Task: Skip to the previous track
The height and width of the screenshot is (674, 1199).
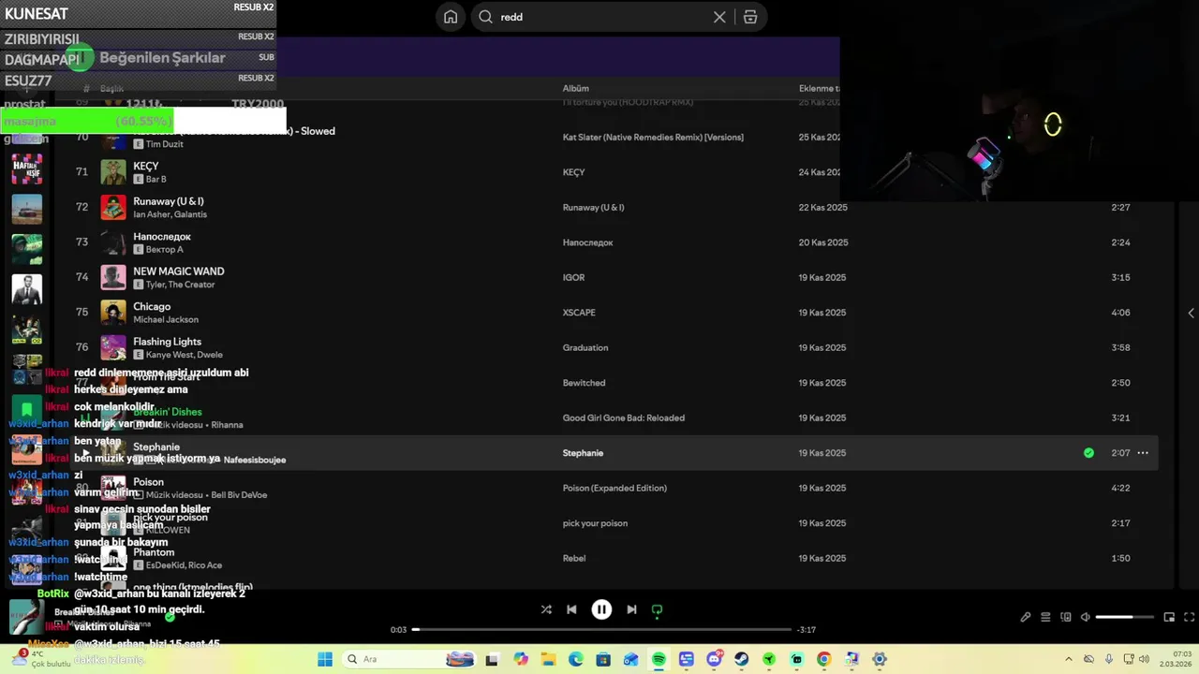Action: point(571,609)
